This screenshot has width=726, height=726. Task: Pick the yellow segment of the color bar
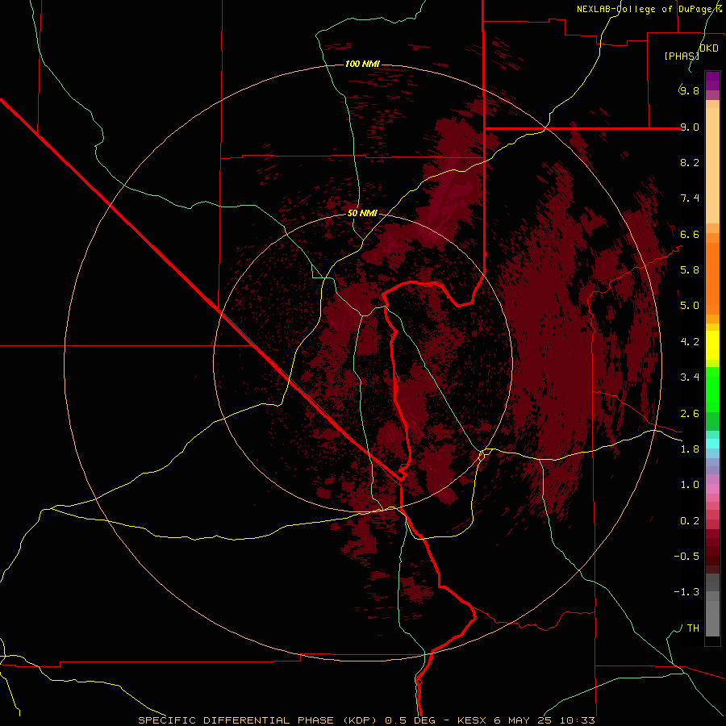(x=712, y=345)
